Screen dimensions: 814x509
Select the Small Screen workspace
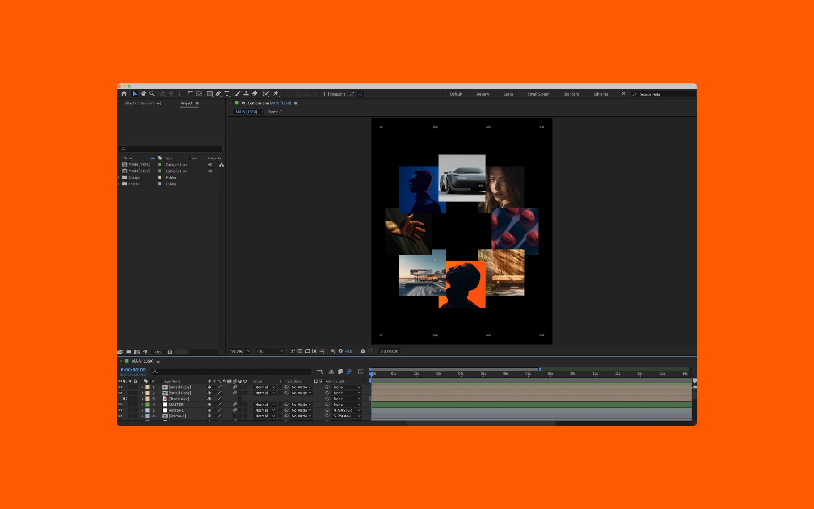pyautogui.click(x=538, y=94)
